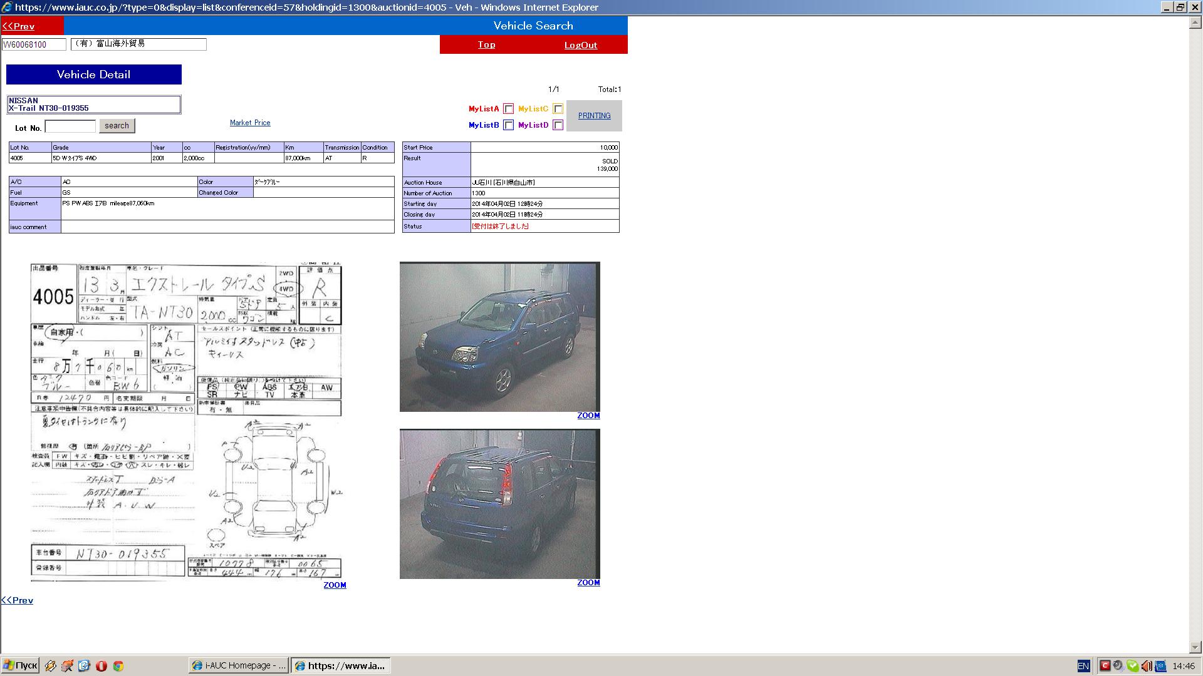Click the orange volume tray icon
The height and width of the screenshot is (676, 1203).
pyautogui.click(x=1146, y=666)
